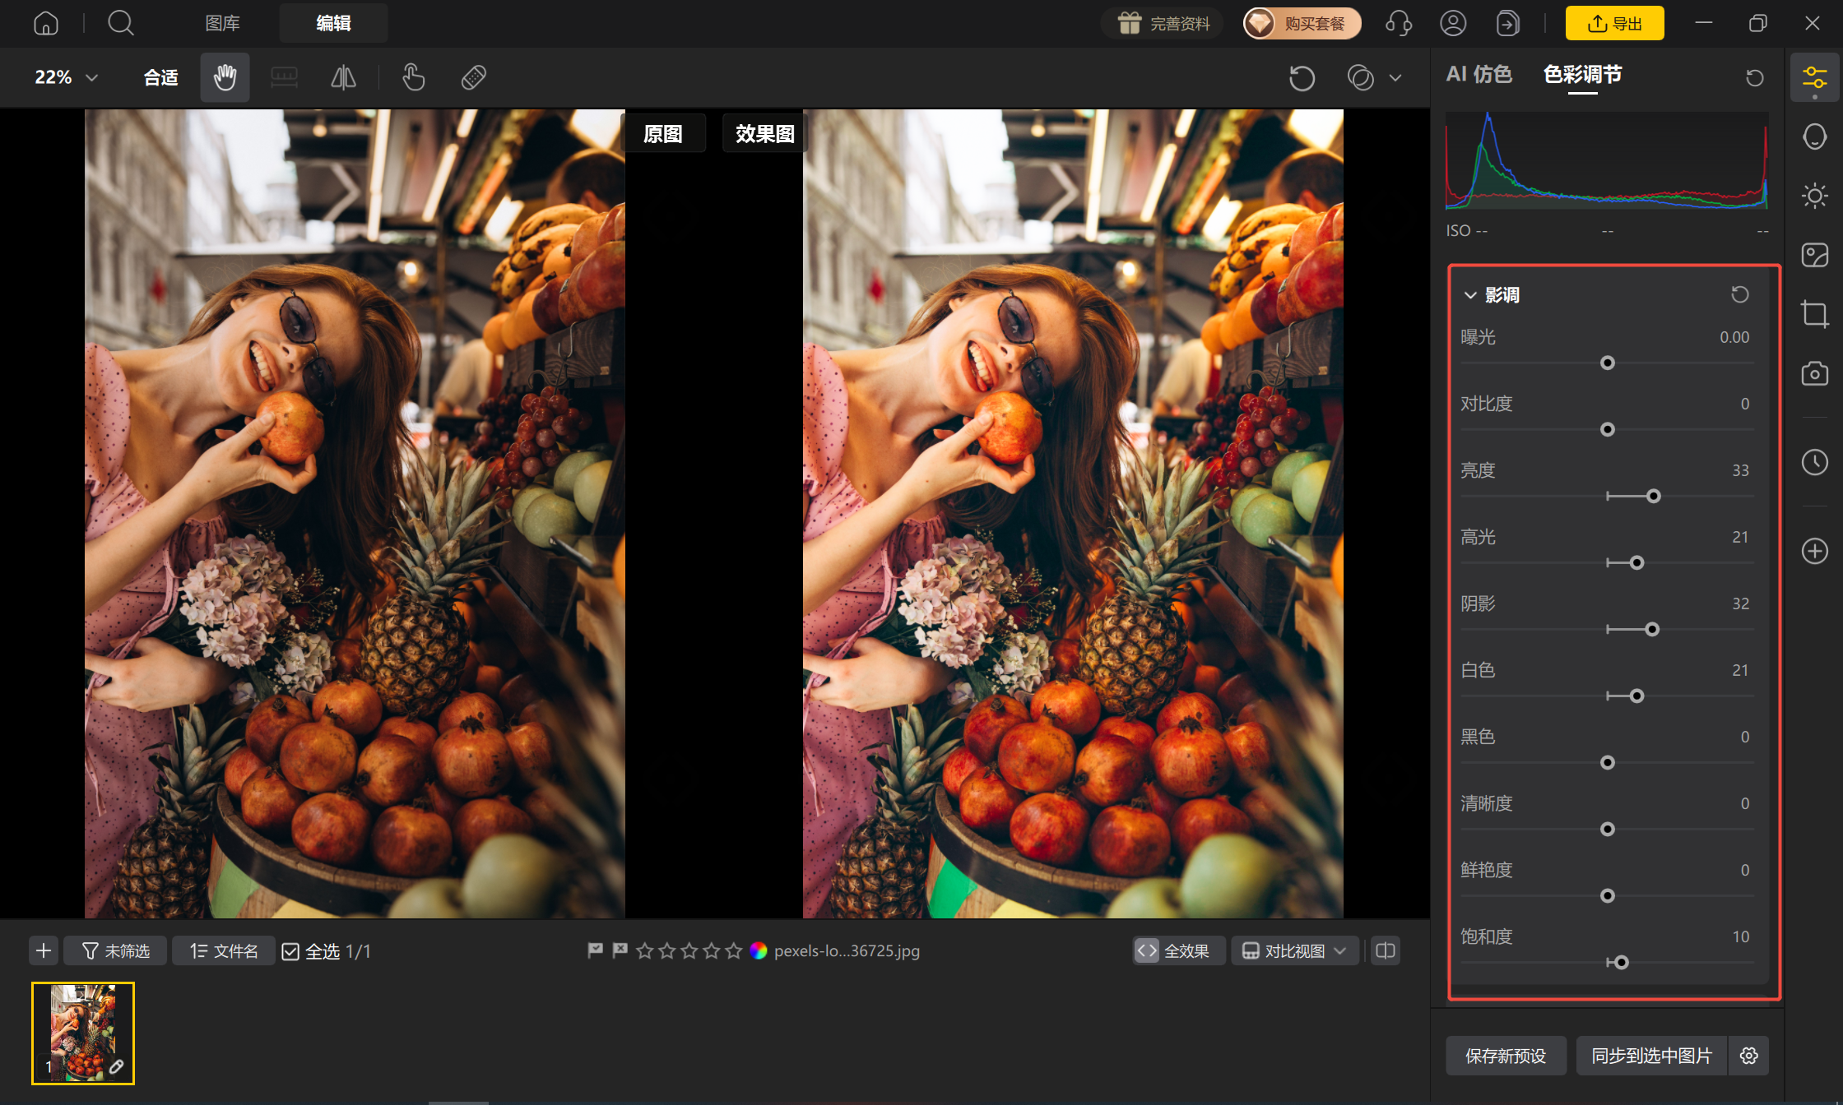The image size is (1843, 1105).
Task: Click 同步到选中图片 button
Action: point(1651,1056)
